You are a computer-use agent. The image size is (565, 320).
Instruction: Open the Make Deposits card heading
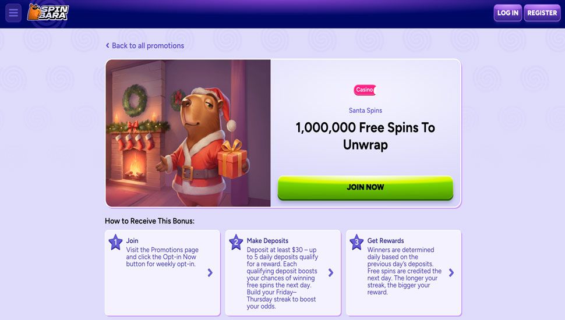coord(267,241)
